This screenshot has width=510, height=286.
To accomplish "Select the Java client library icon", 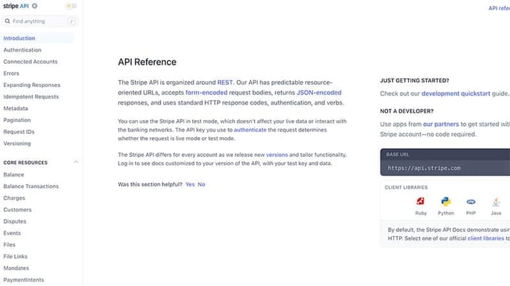I will pos(496,202).
